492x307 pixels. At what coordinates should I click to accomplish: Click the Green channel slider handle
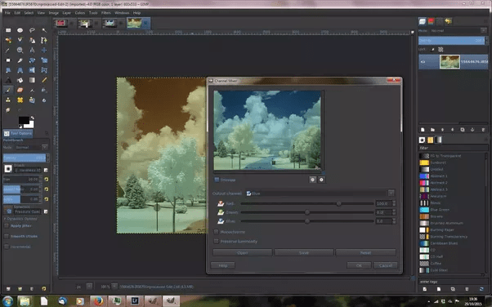click(x=307, y=212)
